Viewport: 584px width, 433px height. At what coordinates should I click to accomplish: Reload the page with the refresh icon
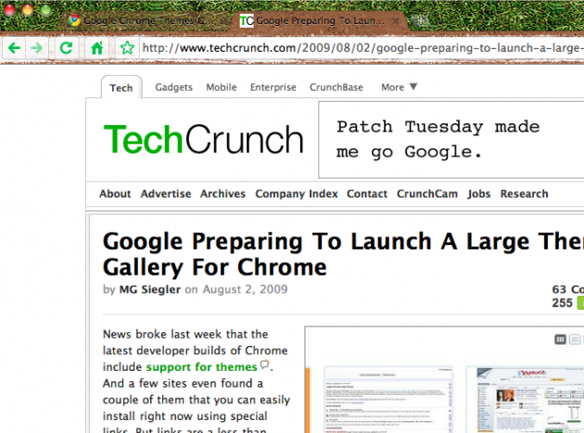point(67,48)
